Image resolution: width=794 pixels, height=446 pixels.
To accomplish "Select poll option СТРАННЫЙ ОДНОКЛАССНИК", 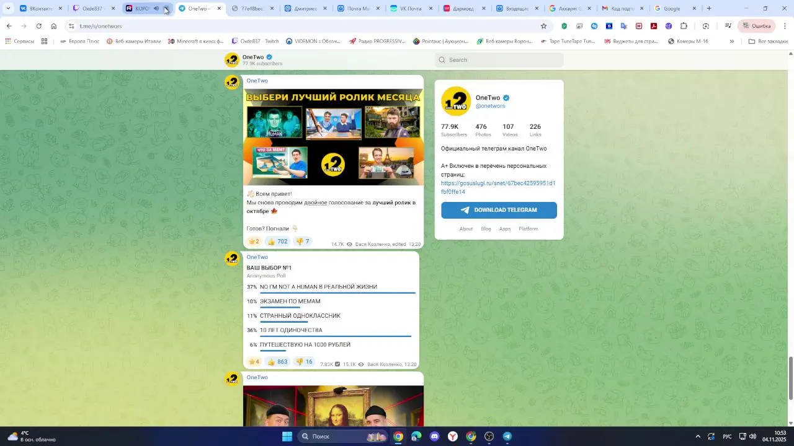I will pos(331,317).
